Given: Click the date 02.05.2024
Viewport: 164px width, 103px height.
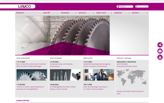Looking at the screenshot, I should (55, 85).
